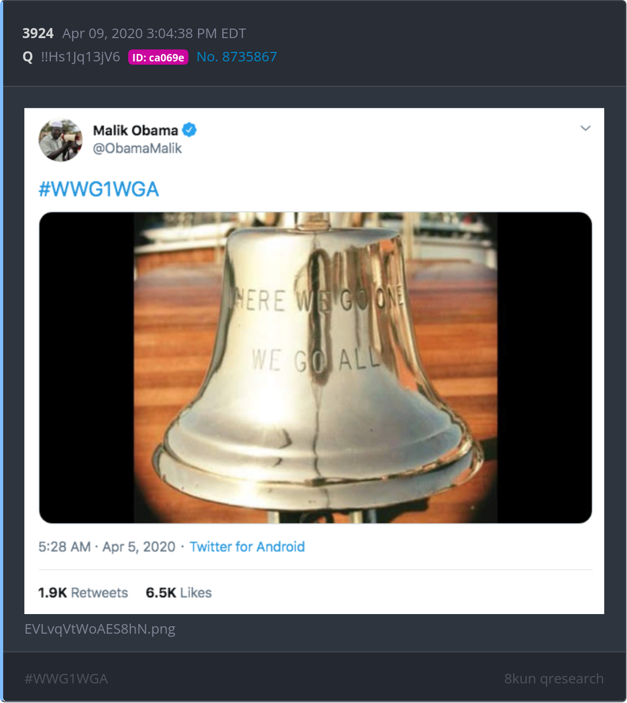Click the Malik Obama display name

pos(136,130)
